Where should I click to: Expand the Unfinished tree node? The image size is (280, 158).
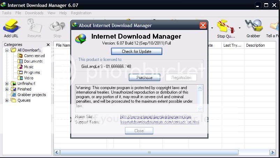click(x=7, y=84)
